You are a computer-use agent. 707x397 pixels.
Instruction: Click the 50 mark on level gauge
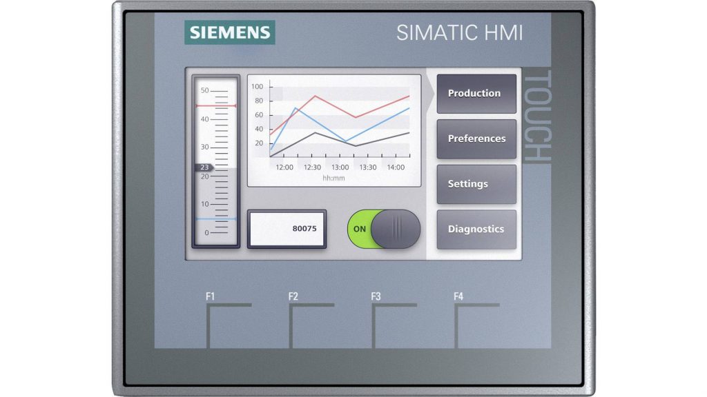pyautogui.click(x=204, y=90)
